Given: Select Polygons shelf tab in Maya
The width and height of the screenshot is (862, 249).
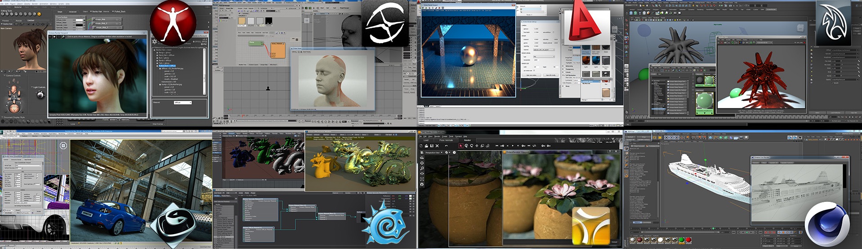Looking at the screenshot, I should pyautogui.click(x=656, y=9).
